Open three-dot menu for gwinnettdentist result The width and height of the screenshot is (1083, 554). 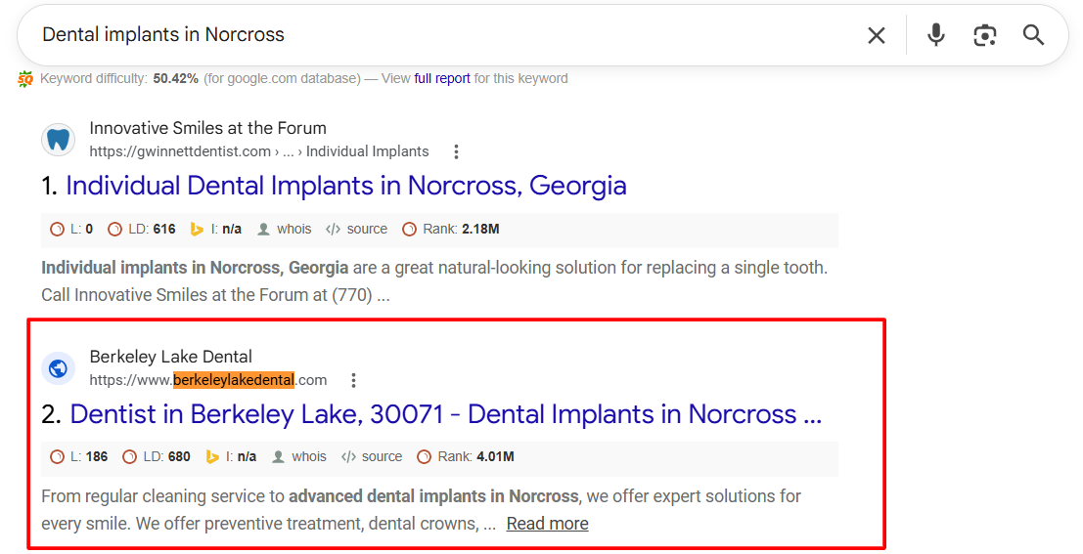(456, 151)
